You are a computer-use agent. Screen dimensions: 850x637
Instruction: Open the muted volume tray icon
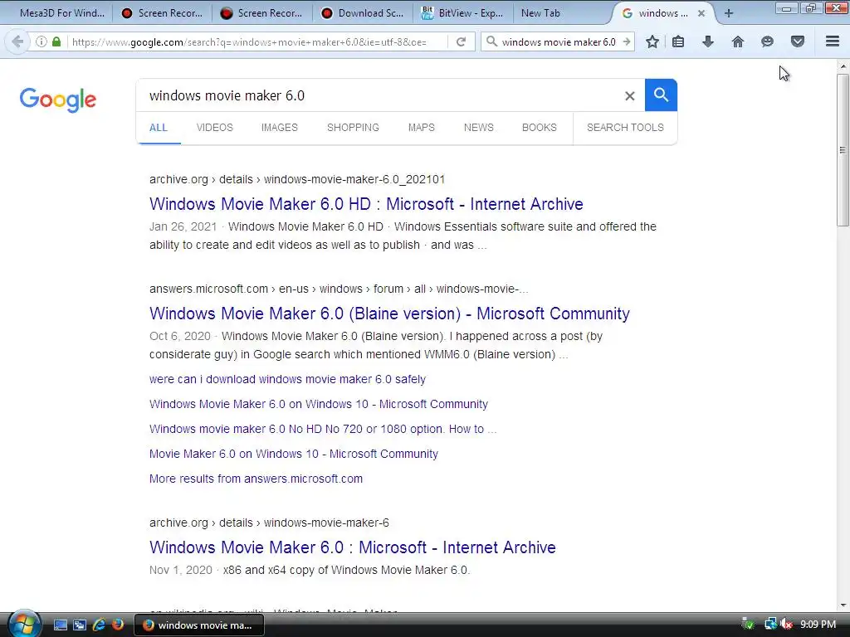(x=786, y=625)
